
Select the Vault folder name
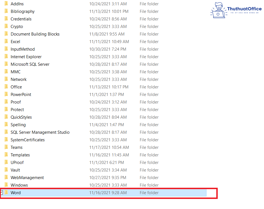(15, 170)
